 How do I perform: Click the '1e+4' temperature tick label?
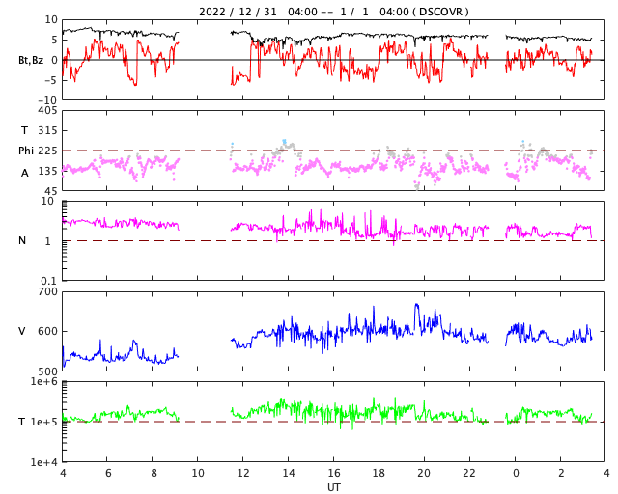[44, 462]
